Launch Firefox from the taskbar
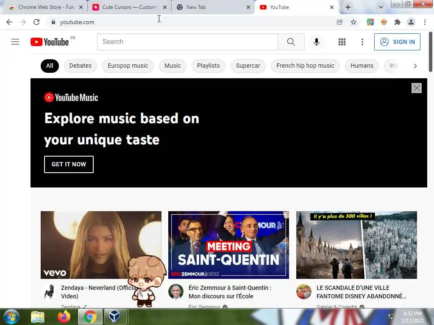Screen dimensions: 434x325 pyautogui.click(x=64, y=317)
